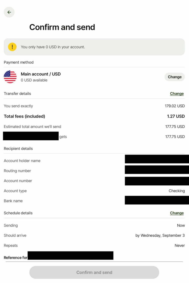Click the 179.02 USD send amount
Viewport: 189px width, 283px height.
click(175, 106)
